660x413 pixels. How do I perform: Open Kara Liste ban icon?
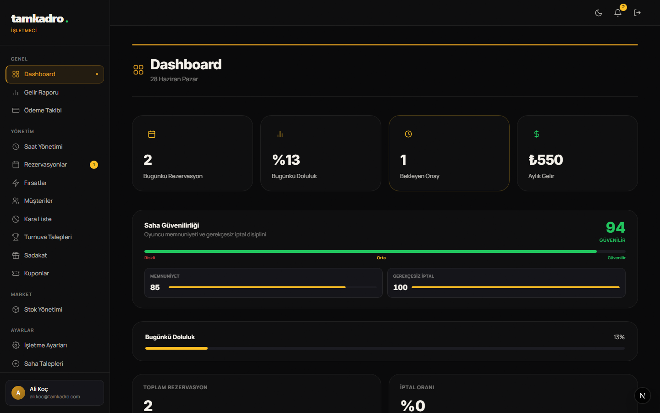coord(16,219)
